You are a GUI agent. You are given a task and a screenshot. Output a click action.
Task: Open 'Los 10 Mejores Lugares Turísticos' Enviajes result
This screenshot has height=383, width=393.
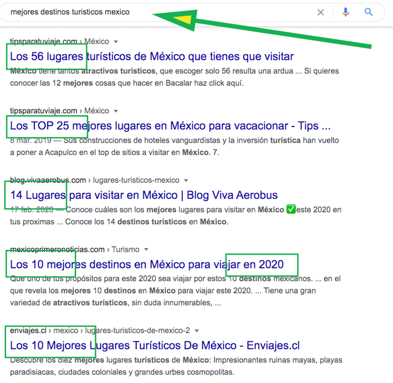(155, 345)
